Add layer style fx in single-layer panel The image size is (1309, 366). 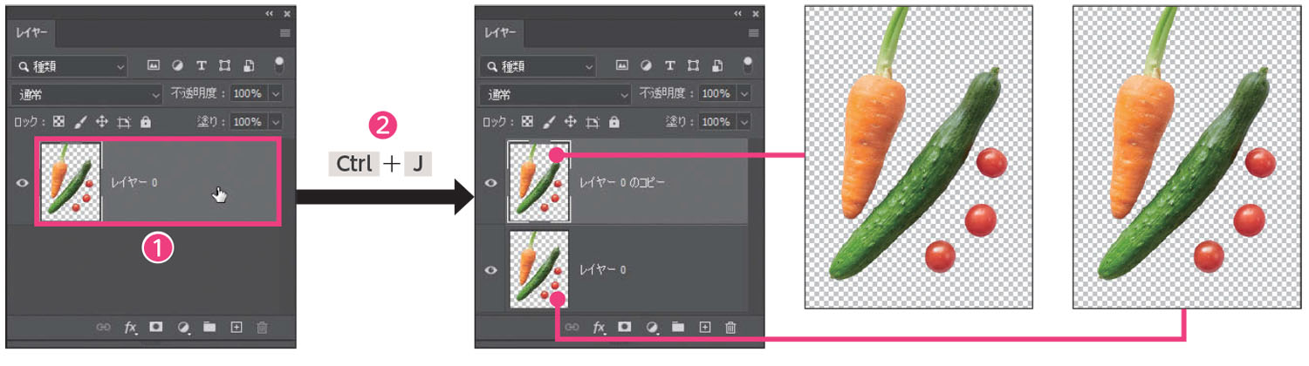(131, 328)
